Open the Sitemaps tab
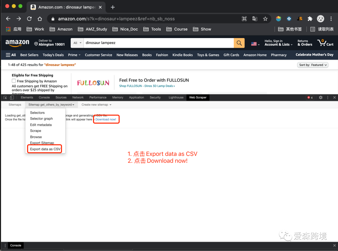The width and height of the screenshot is (338, 251). coord(15,105)
